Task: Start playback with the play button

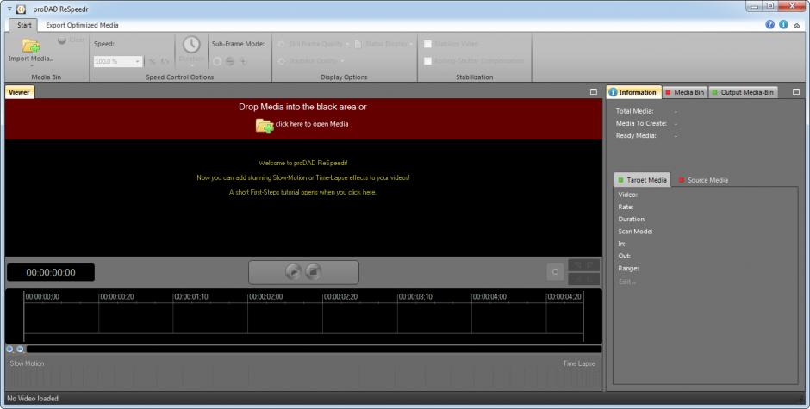Action: tap(293, 271)
